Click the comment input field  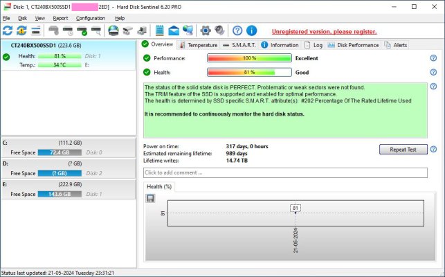tap(285, 172)
